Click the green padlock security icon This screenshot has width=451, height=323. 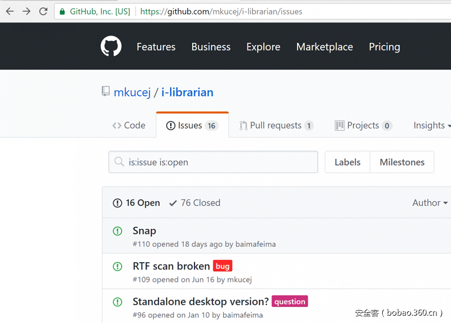pyautogui.click(x=62, y=11)
